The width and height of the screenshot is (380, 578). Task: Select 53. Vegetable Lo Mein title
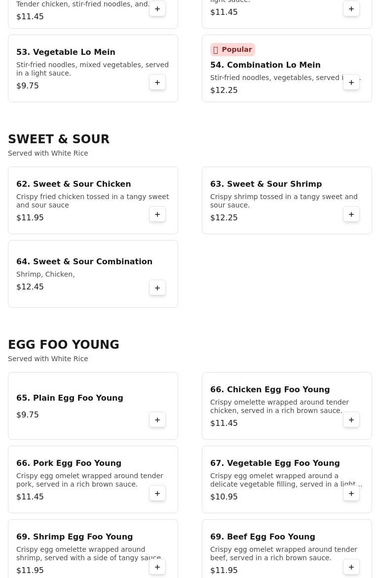coord(66,52)
